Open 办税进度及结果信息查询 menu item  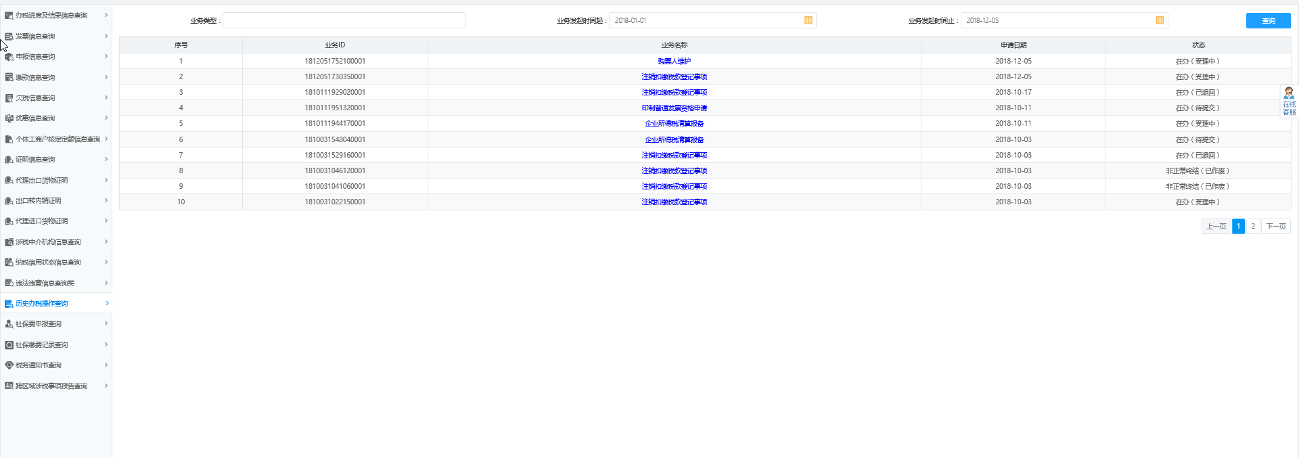point(51,16)
